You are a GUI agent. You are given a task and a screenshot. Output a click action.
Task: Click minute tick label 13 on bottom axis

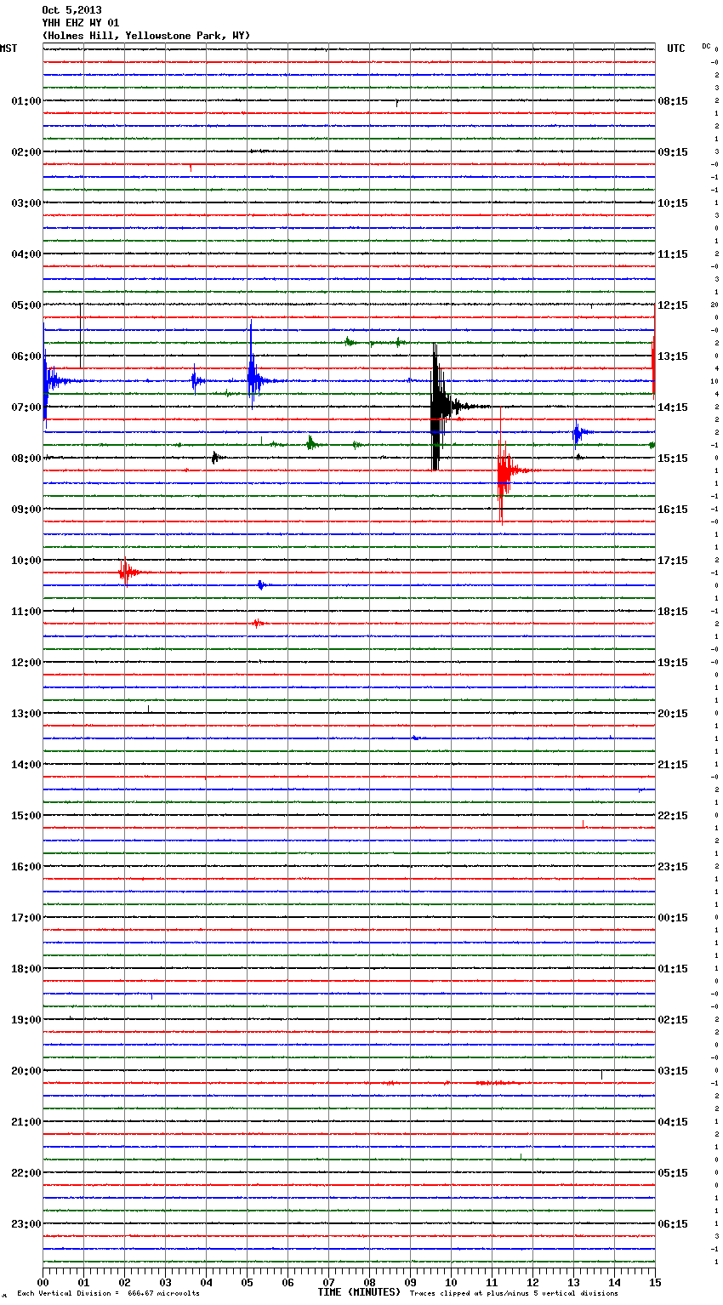(x=574, y=1282)
